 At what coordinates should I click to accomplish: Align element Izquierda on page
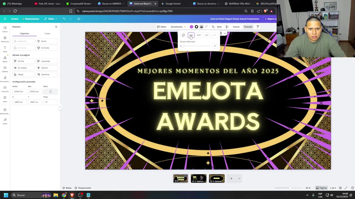pyautogui.click(x=47, y=61)
